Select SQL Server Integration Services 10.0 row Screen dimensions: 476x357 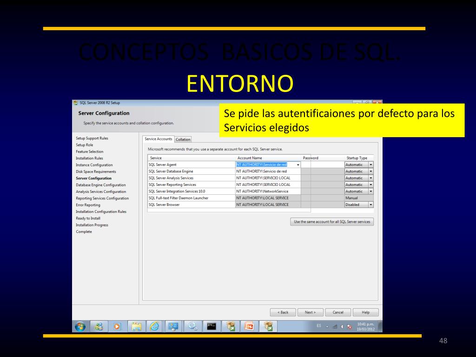click(192, 191)
